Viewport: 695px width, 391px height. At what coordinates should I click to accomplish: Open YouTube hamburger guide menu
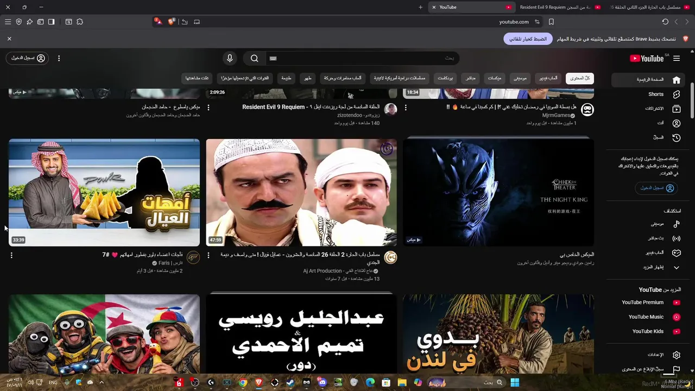tap(677, 58)
